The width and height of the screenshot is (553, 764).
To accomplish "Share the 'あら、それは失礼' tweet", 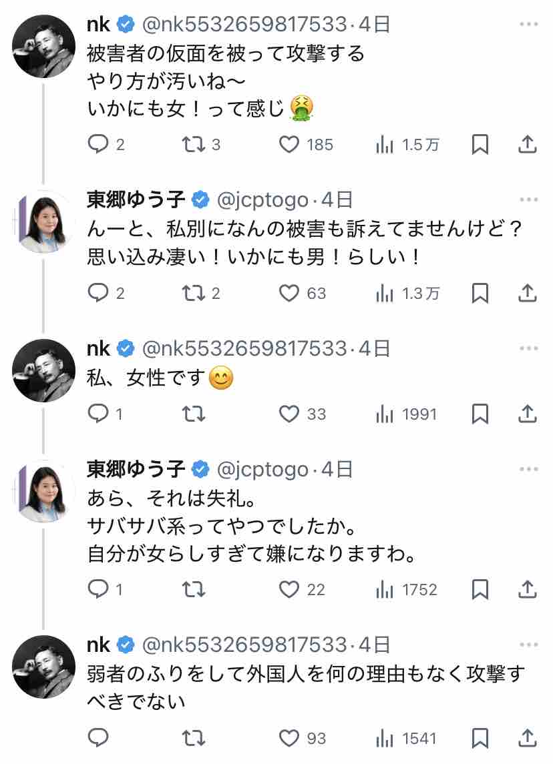I will [x=528, y=589].
